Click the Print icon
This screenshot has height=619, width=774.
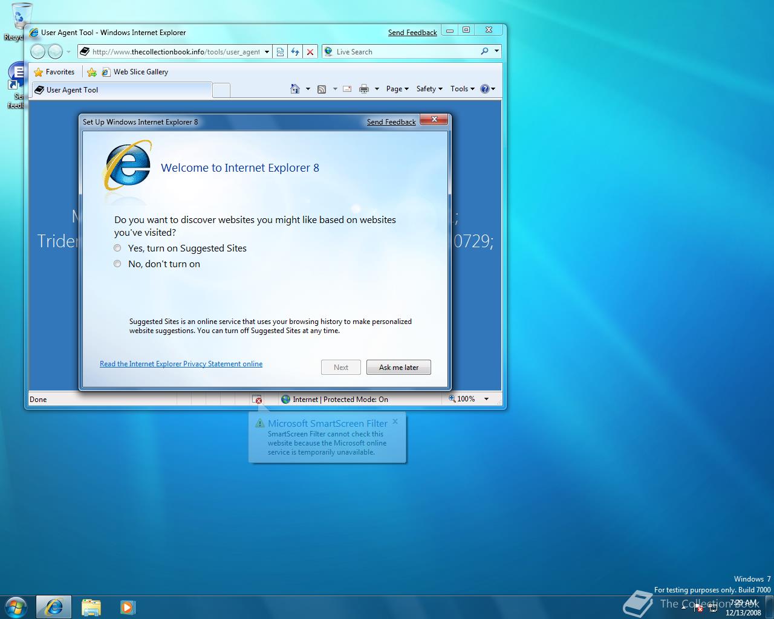(363, 89)
